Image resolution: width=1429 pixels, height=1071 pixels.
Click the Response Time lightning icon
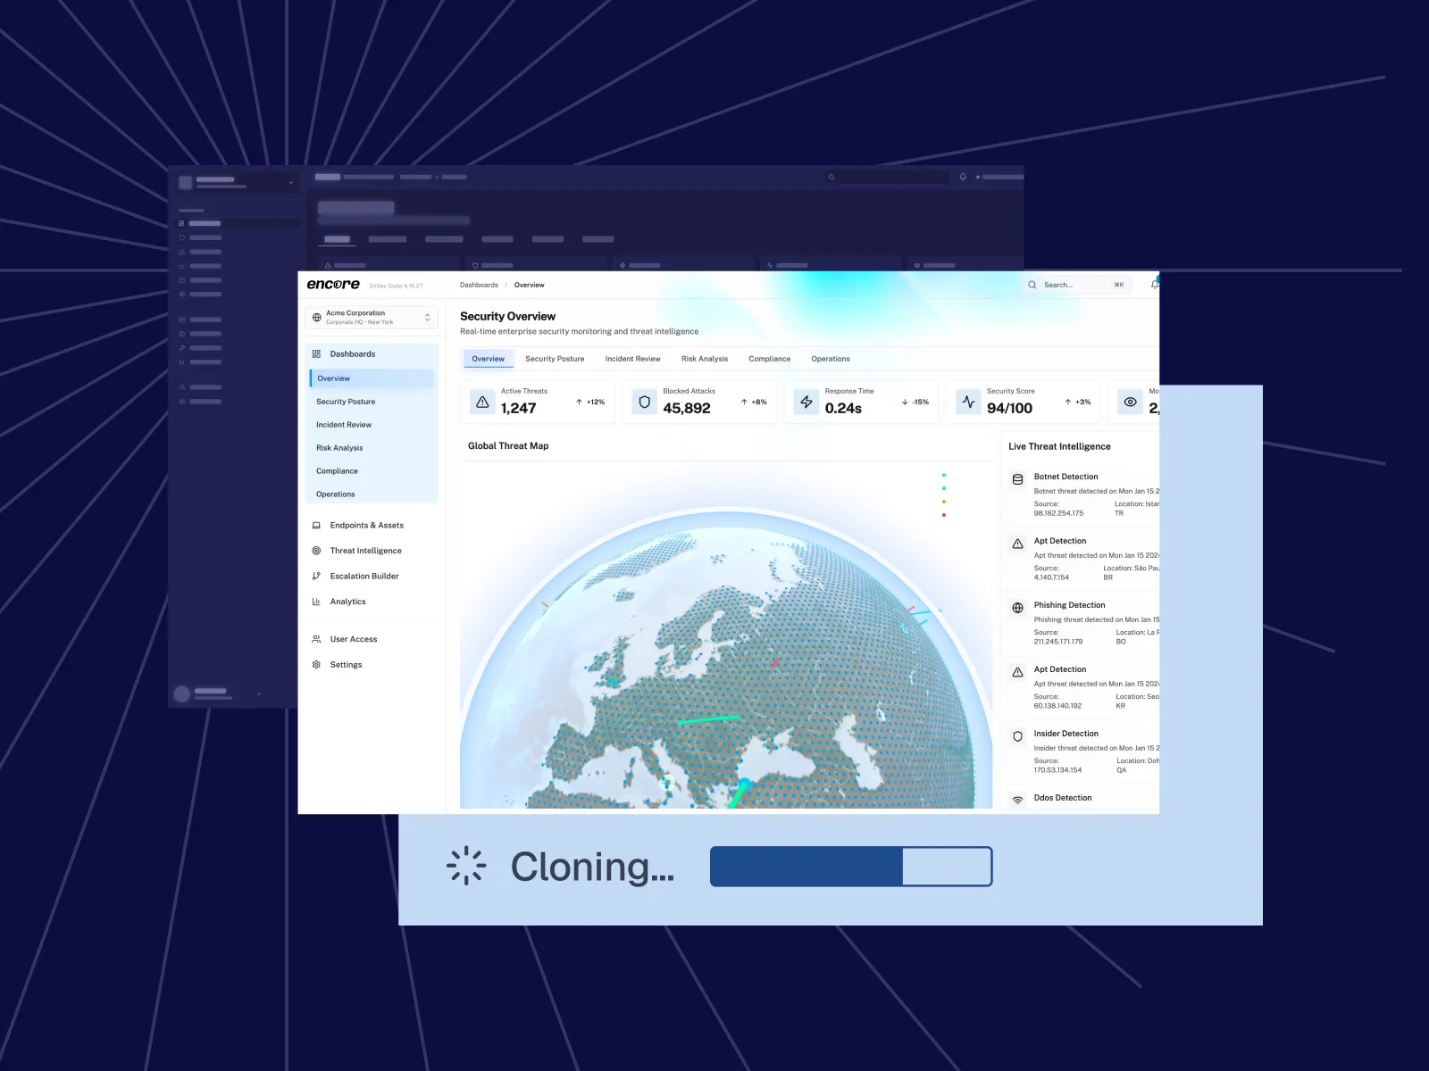(806, 402)
